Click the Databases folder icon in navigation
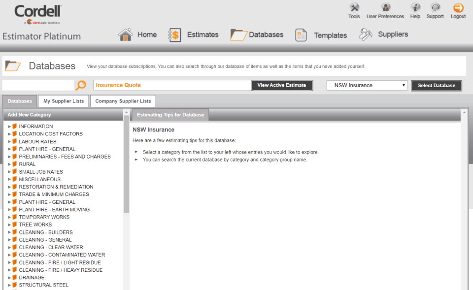Screen dimensions: 473x290 click(238, 34)
